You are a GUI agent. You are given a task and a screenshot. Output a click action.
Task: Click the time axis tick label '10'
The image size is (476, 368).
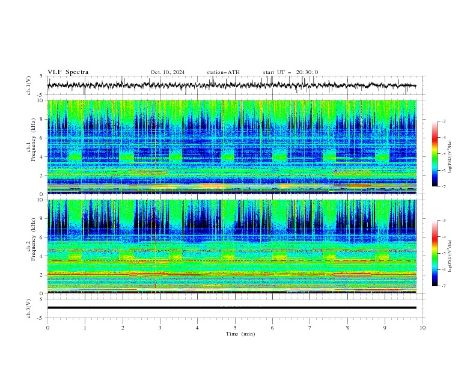pos(423,328)
